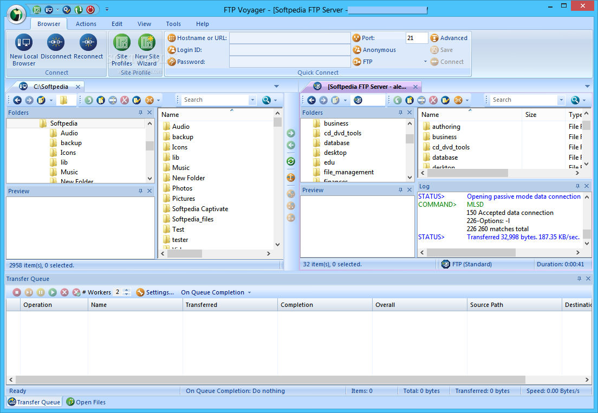Select the Transfer Queue bottom tab

click(34, 402)
